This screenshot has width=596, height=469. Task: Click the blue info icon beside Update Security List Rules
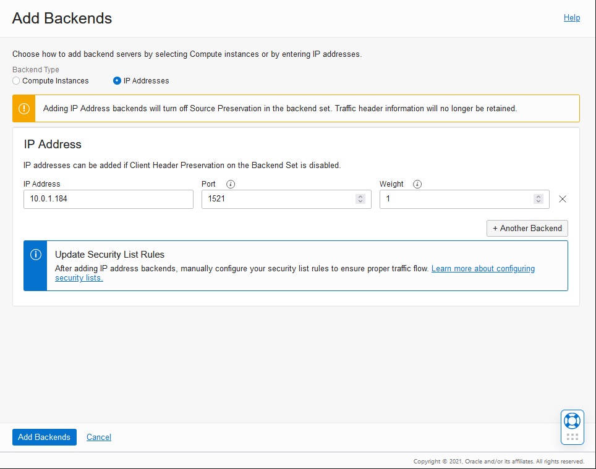point(35,255)
